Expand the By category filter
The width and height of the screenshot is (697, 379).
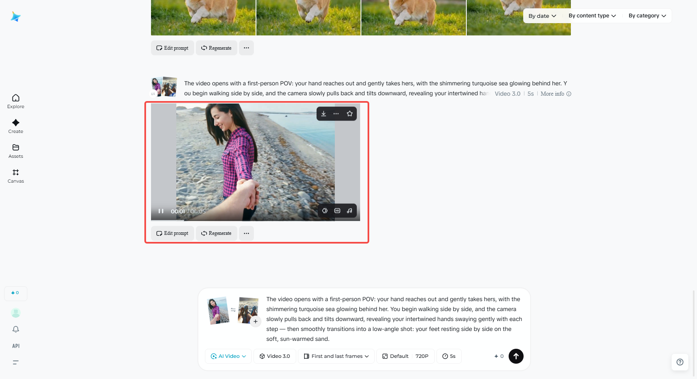click(647, 16)
